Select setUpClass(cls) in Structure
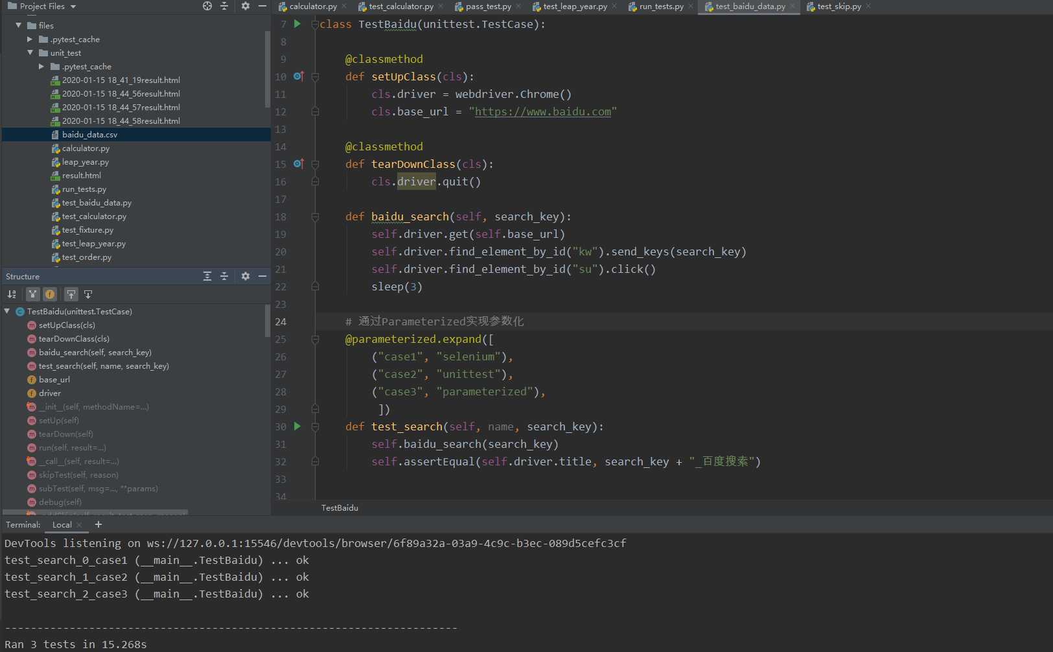Viewport: 1053px width, 652px height. [67, 325]
